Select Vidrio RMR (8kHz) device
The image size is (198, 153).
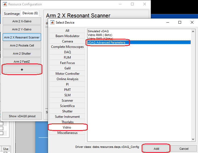click(x=100, y=35)
